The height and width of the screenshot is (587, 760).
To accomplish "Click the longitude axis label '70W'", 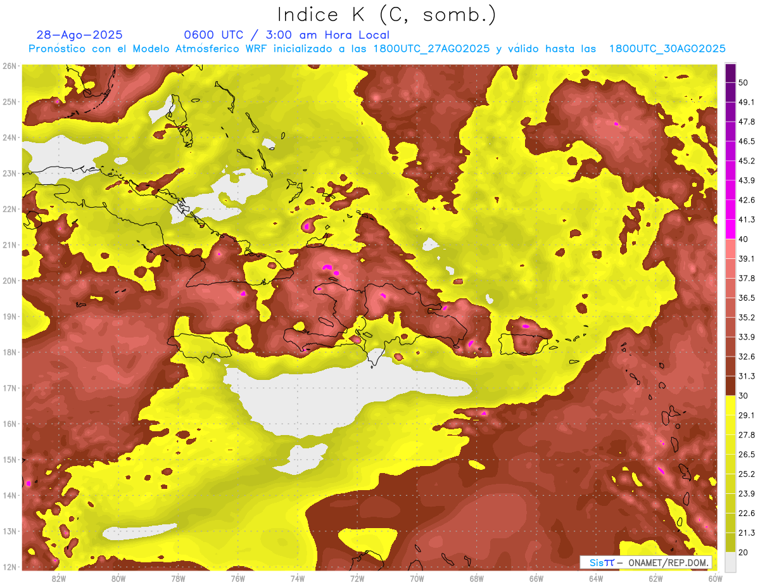I will point(417,579).
